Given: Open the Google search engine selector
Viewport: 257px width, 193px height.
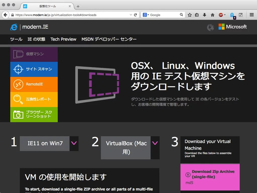Looking at the screenshot, I should (x=146, y=15).
